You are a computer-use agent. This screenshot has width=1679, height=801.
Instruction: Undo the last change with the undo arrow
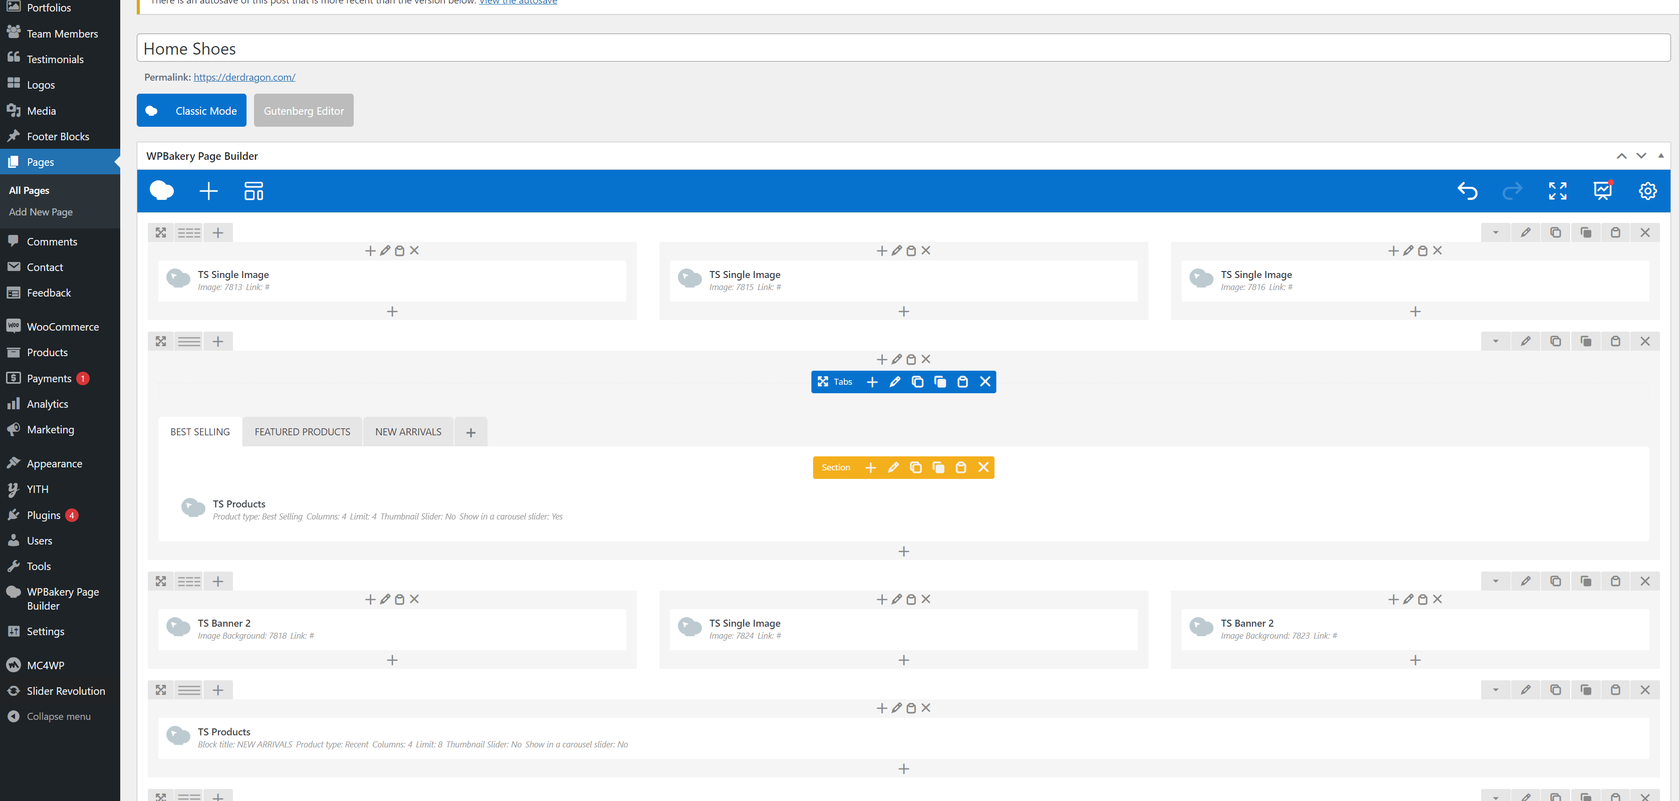pos(1467,191)
